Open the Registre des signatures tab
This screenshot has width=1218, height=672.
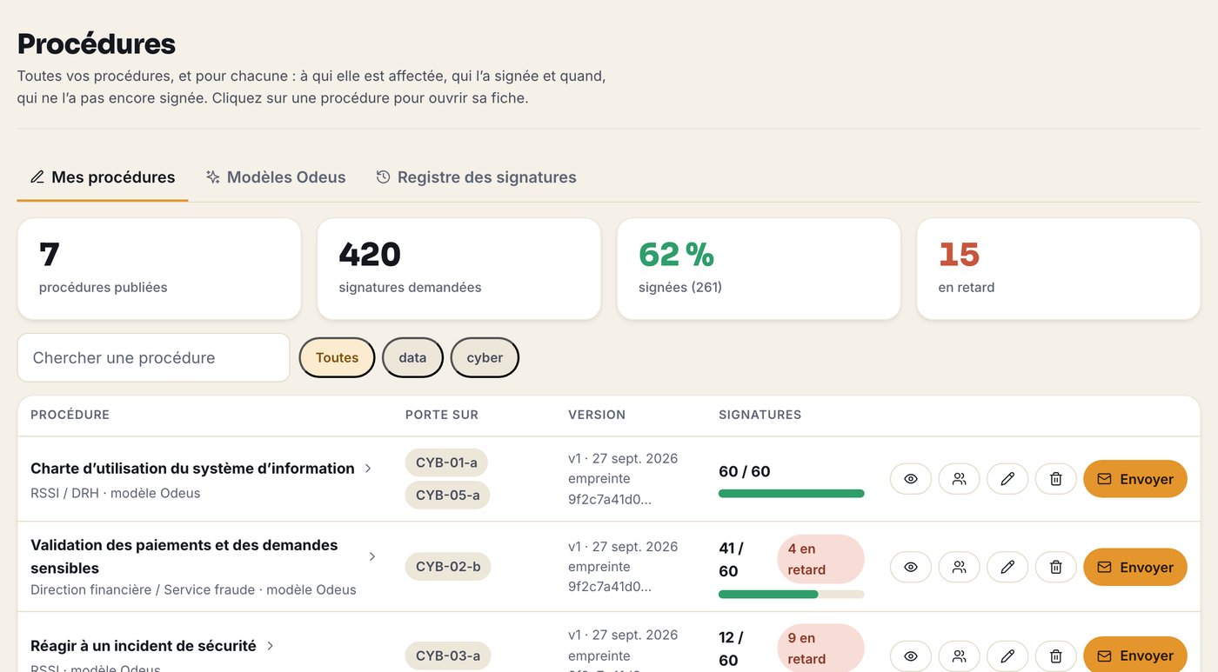tap(476, 177)
